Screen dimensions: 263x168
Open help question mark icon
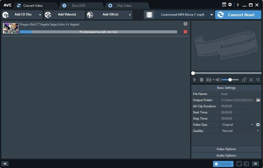[x=238, y=5]
